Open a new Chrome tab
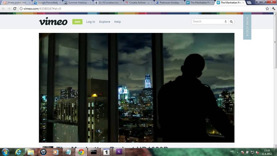The width and height of the screenshot is (277, 156). click(249, 3)
